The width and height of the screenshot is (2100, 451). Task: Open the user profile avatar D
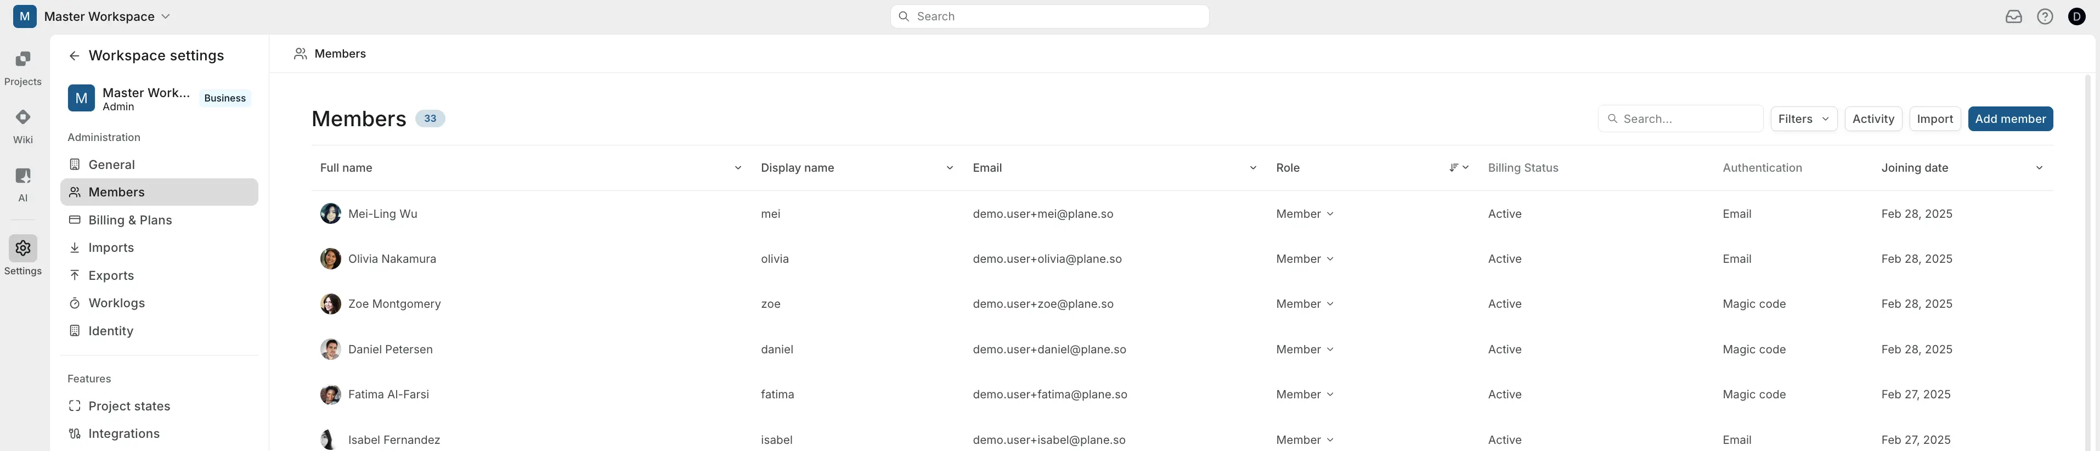(2076, 16)
